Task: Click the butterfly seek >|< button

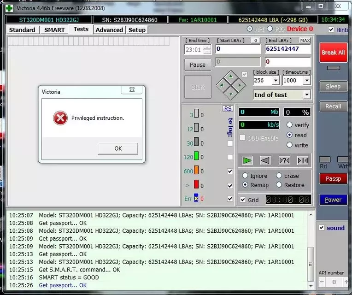Action: [303, 160]
